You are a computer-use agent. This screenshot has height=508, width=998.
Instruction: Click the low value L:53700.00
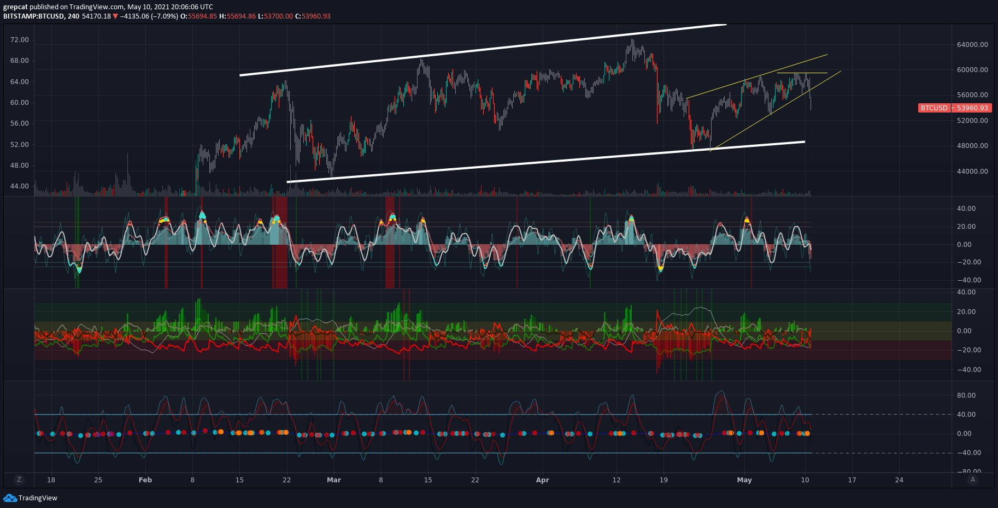[275, 16]
